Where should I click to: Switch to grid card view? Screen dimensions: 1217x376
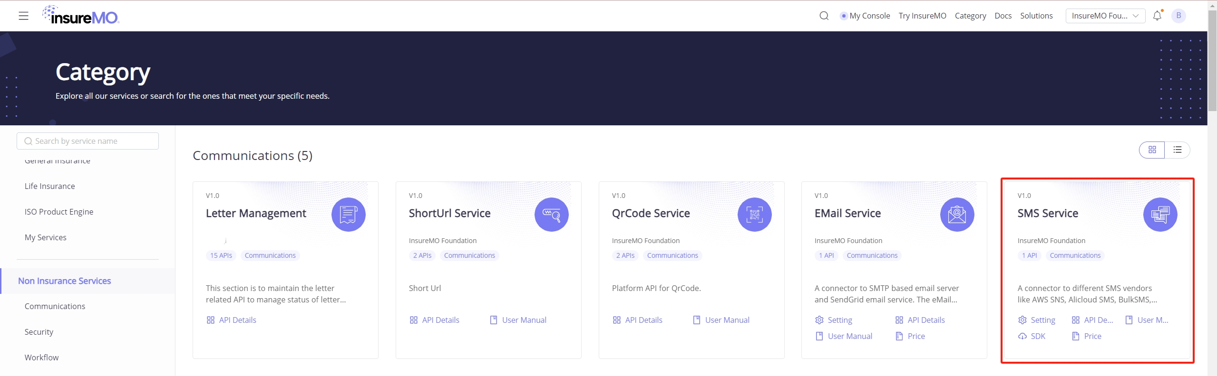[x=1152, y=150]
